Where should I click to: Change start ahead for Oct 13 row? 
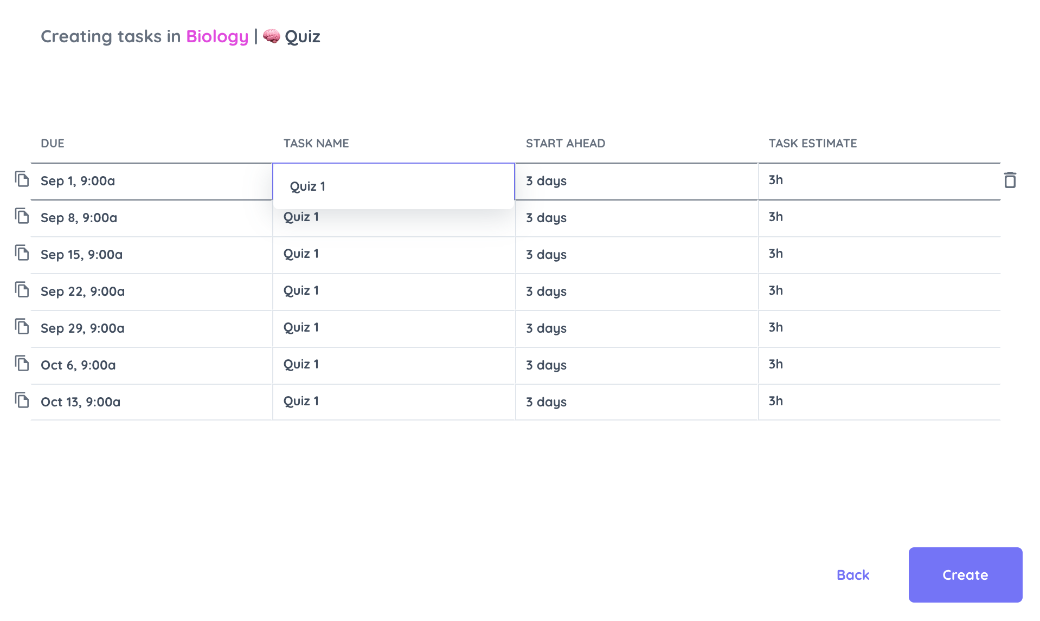coord(637,402)
